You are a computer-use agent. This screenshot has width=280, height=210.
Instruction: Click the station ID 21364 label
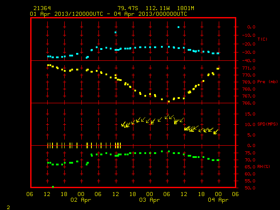point(42,8)
